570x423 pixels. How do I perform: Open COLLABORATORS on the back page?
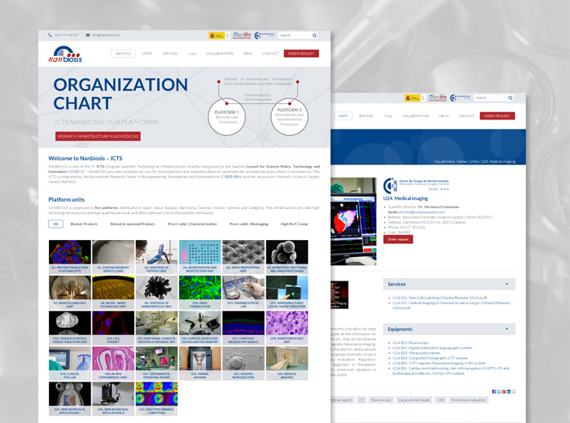[415, 116]
